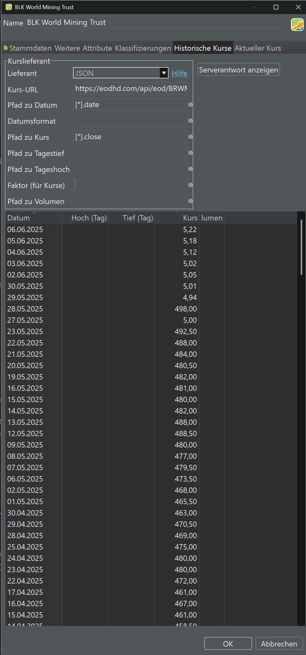Click info icon next to Datumsformat
Viewport: 306px width, 655px height.
coord(190,121)
